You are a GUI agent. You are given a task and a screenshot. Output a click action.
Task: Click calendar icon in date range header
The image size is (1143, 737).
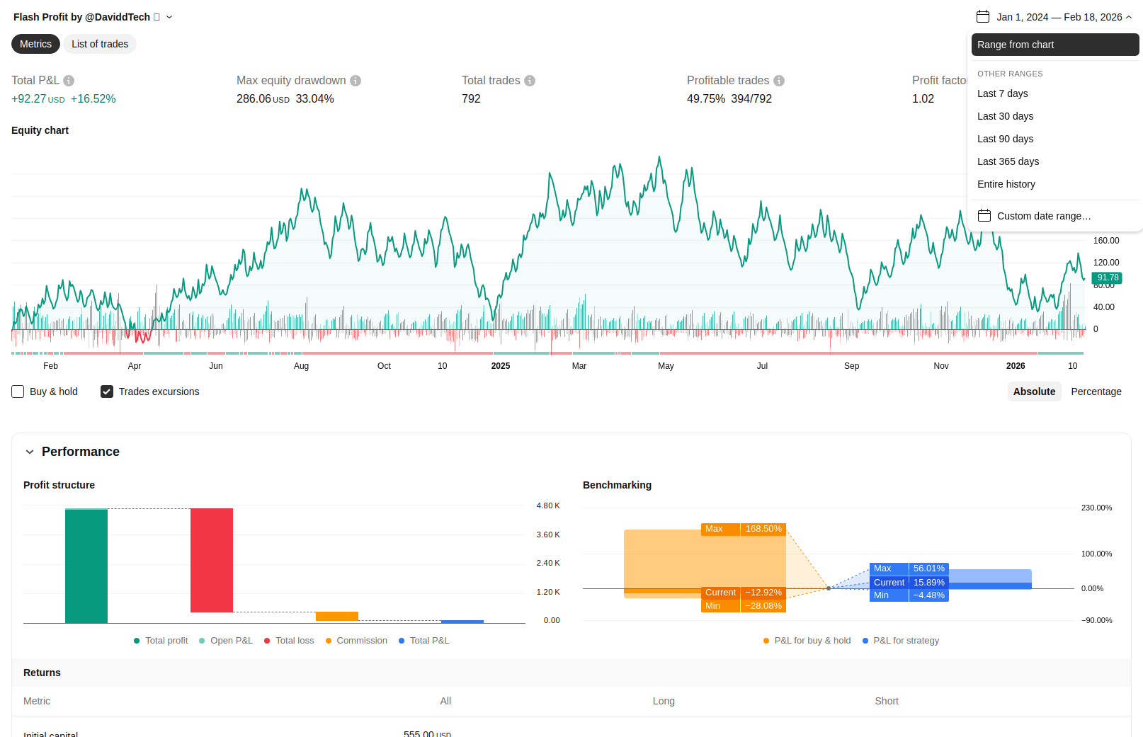[x=982, y=17]
